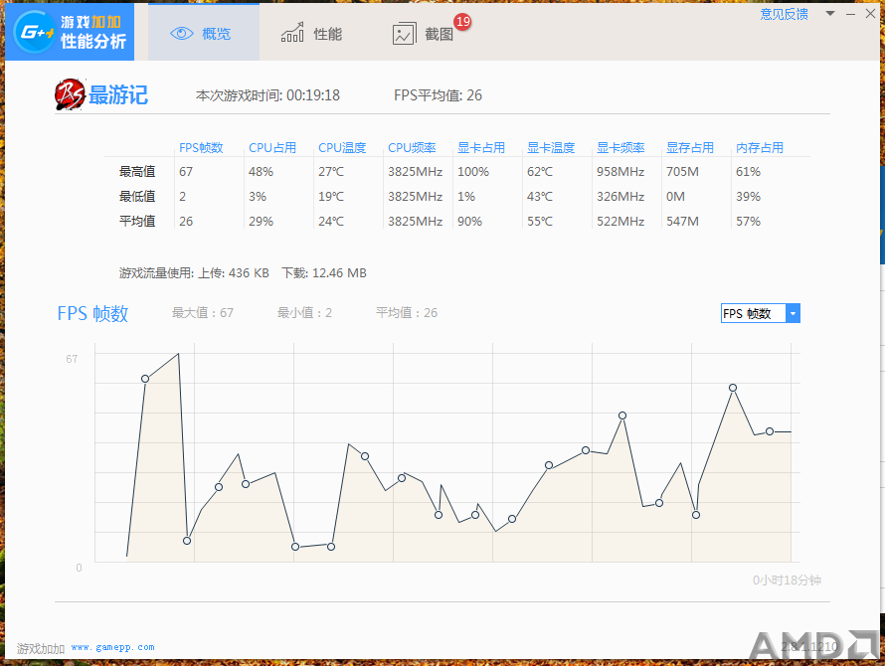Click the FPS 帧数 chart heading
This screenshot has width=885, height=666.
pos(92,313)
